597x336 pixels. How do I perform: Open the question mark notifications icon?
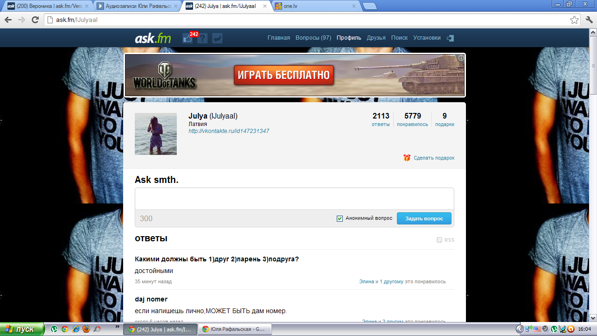coord(202,38)
